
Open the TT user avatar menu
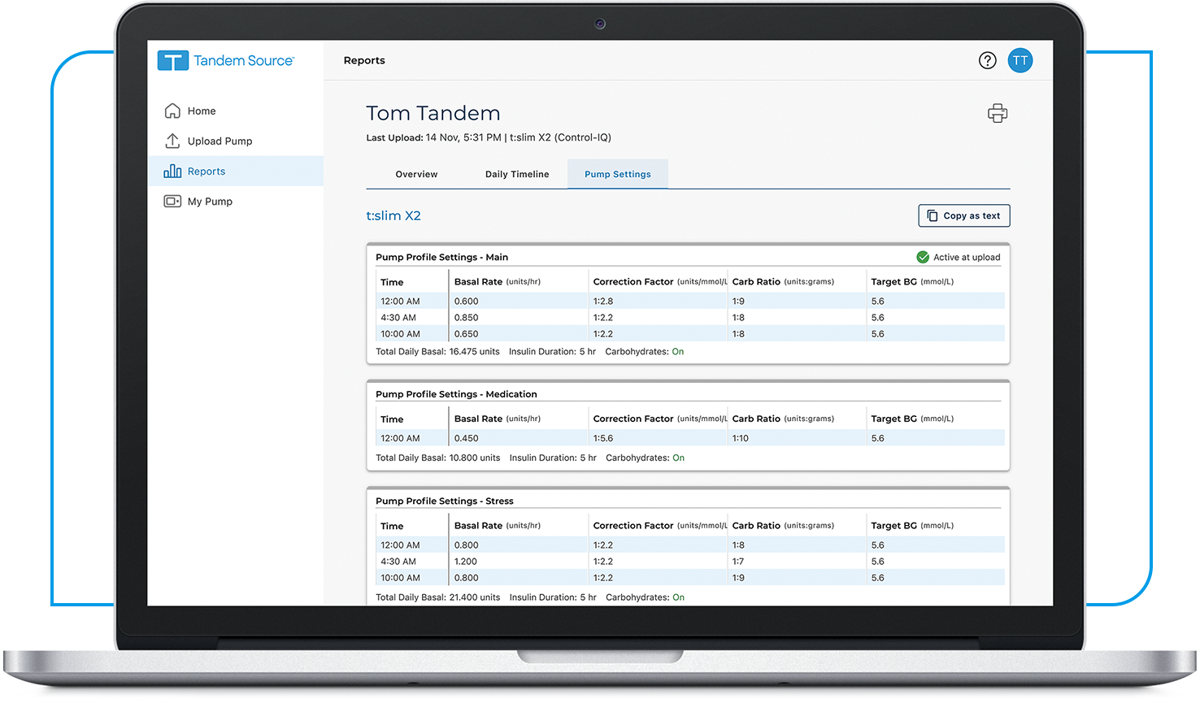coord(1020,60)
